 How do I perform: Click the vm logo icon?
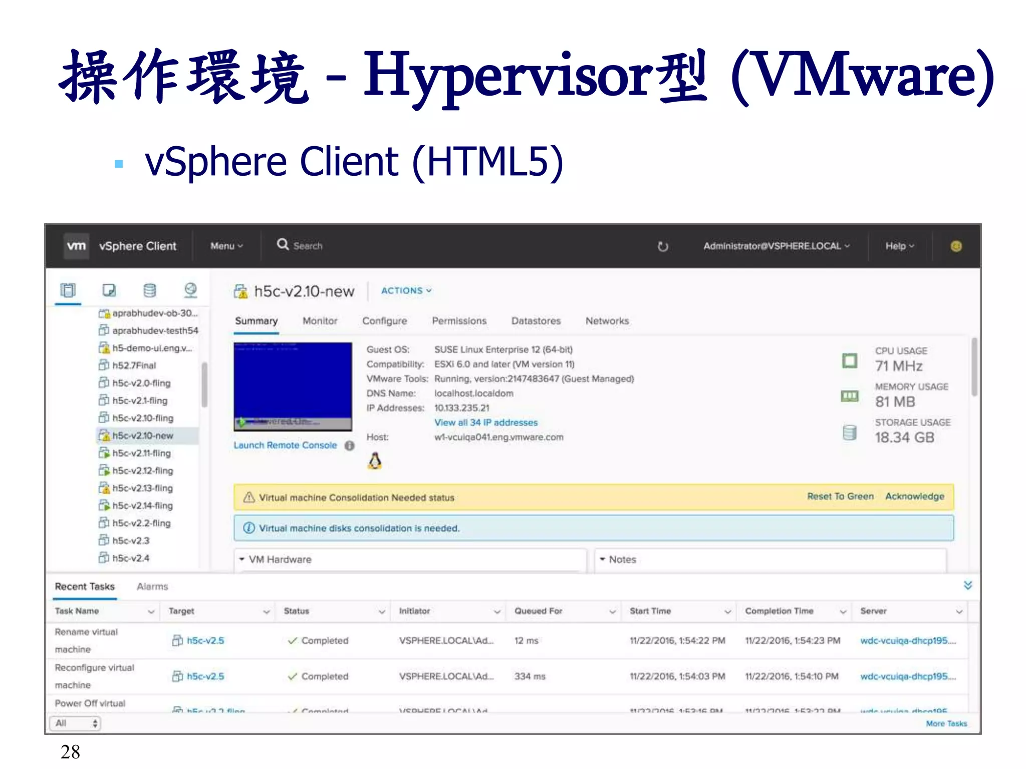pyautogui.click(x=77, y=246)
